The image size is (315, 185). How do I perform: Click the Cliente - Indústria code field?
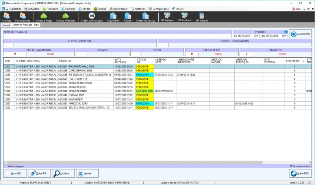[8, 45]
